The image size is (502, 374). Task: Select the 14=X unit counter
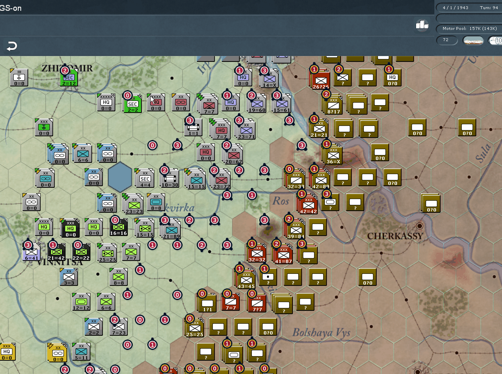click(x=270, y=79)
